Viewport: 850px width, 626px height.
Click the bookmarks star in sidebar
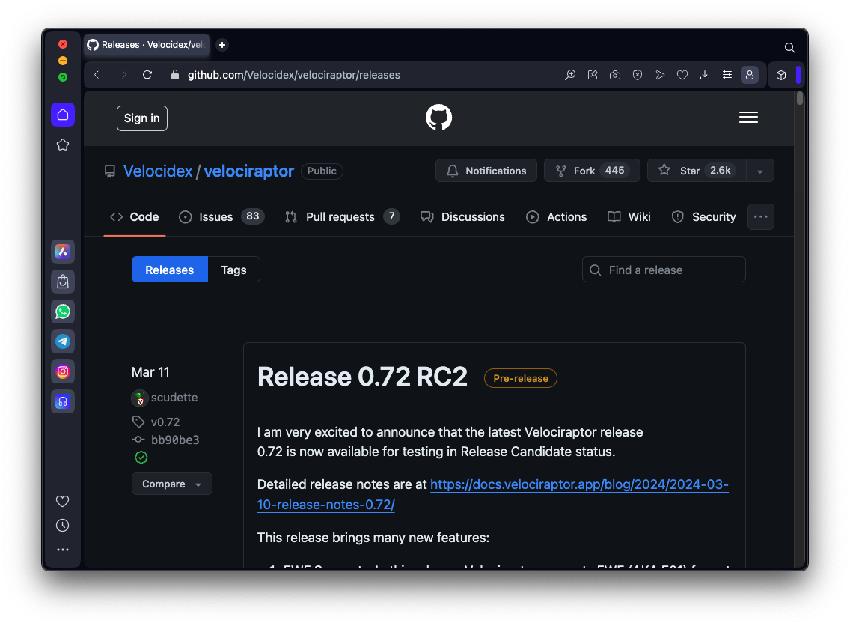[63, 145]
